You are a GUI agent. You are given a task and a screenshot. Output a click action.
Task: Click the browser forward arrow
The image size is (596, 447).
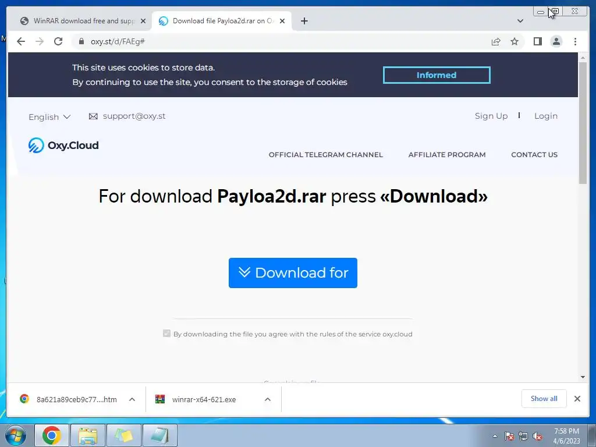pyautogui.click(x=40, y=41)
